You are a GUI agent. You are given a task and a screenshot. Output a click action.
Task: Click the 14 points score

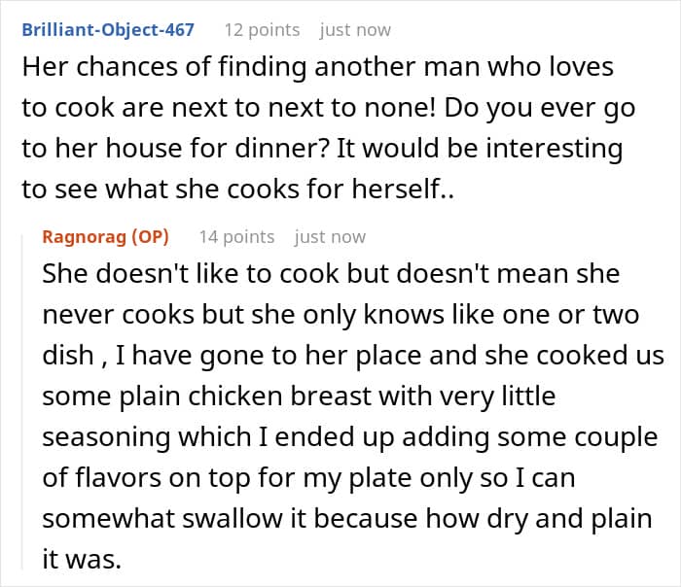(x=236, y=237)
